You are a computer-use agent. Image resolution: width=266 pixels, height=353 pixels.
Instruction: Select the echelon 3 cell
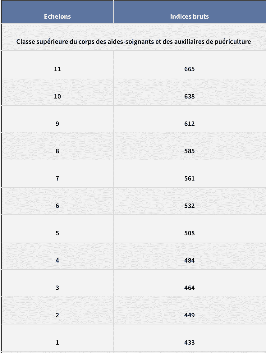click(57, 288)
